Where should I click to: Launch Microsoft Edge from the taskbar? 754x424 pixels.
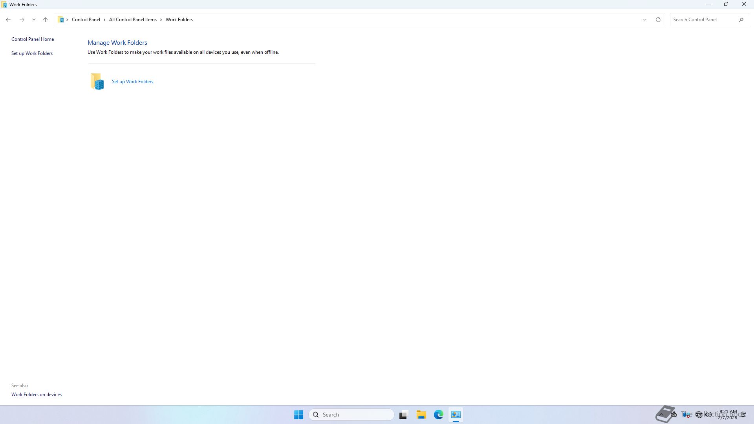pos(438,415)
